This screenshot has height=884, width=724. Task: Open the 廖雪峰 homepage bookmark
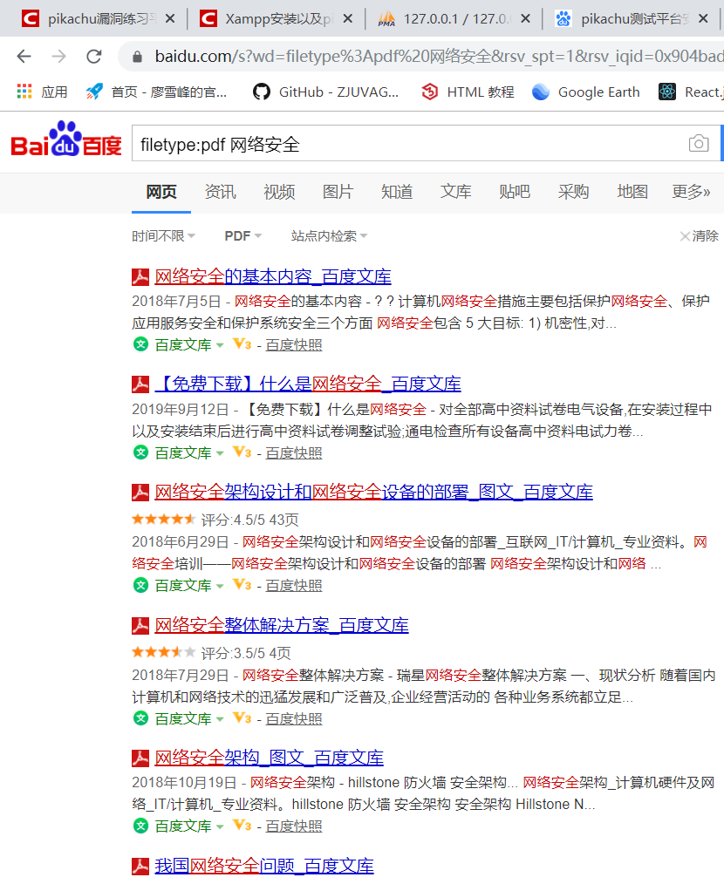tap(156, 92)
